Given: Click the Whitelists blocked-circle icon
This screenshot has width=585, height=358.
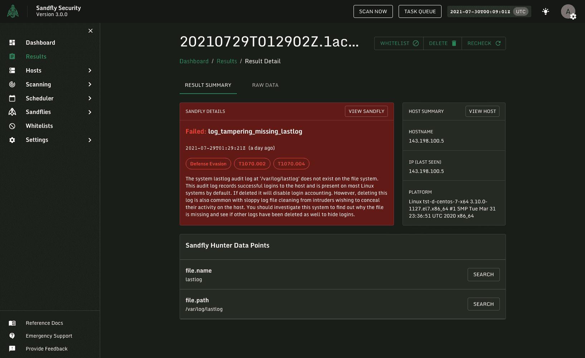Looking at the screenshot, I should (x=12, y=126).
